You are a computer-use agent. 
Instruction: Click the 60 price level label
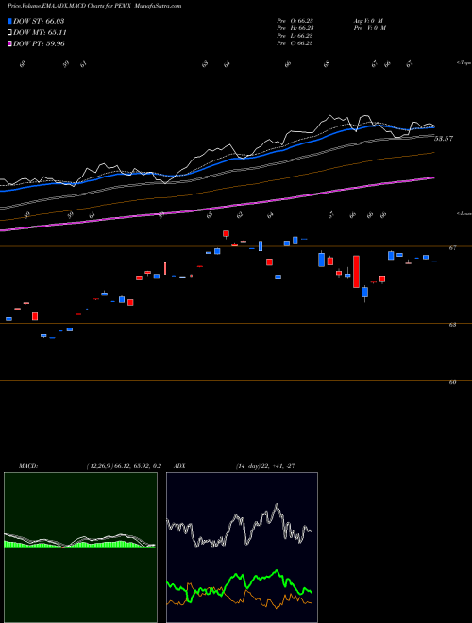tap(452, 382)
